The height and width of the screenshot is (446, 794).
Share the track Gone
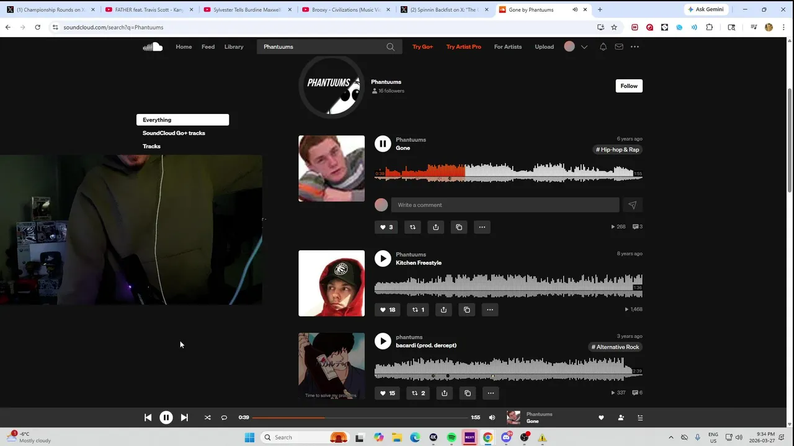pyautogui.click(x=435, y=227)
